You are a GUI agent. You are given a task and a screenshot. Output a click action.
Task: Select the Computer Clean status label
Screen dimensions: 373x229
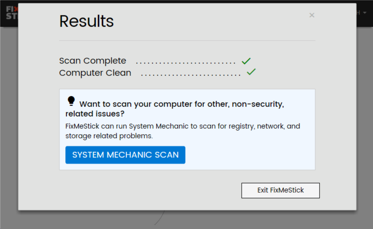coord(95,73)
